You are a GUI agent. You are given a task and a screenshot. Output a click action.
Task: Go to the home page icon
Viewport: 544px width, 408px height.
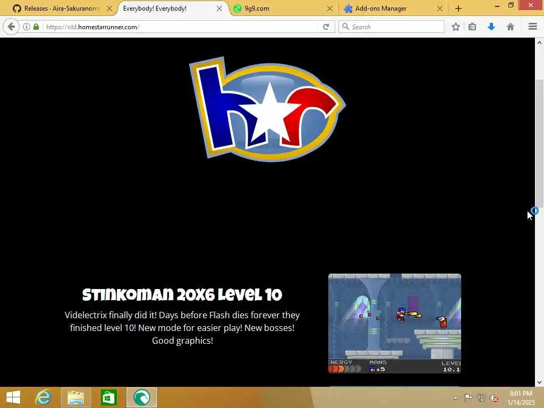click(511, 27)
